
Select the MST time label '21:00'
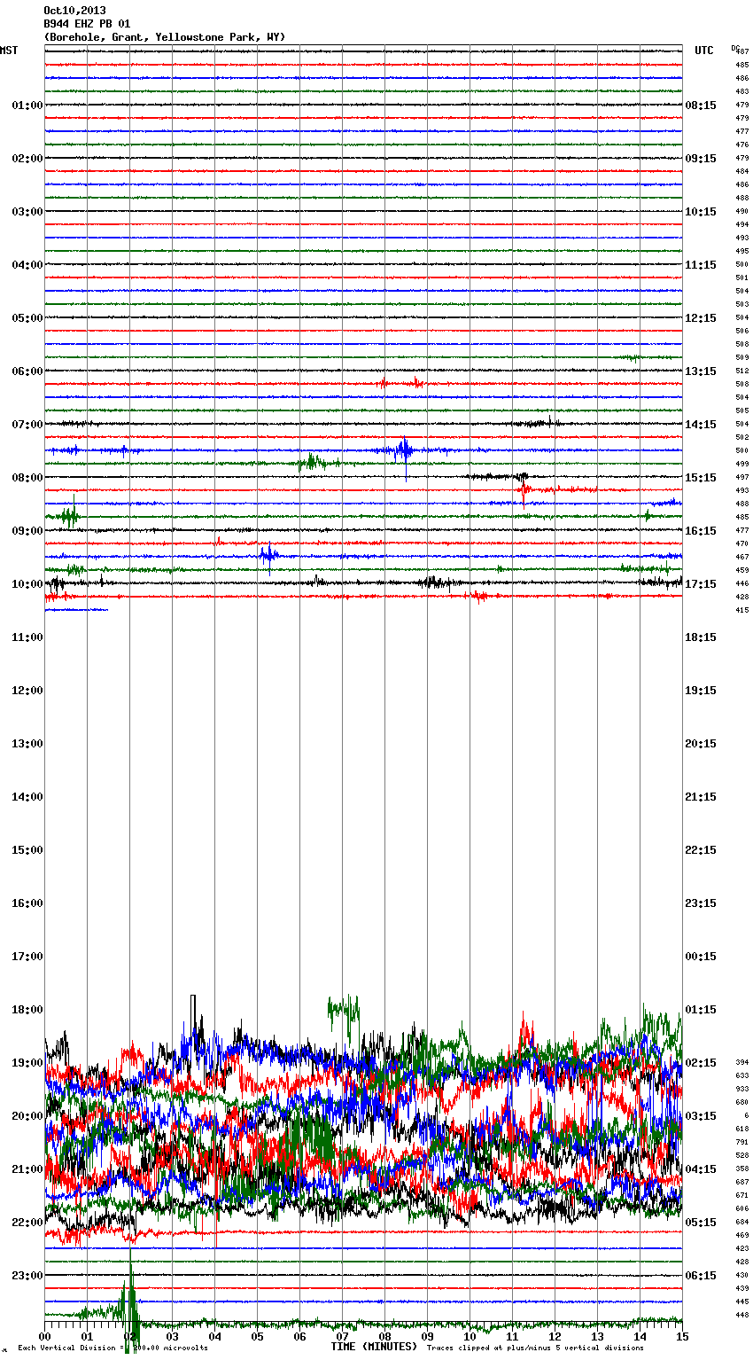[x=27, y=1169]
